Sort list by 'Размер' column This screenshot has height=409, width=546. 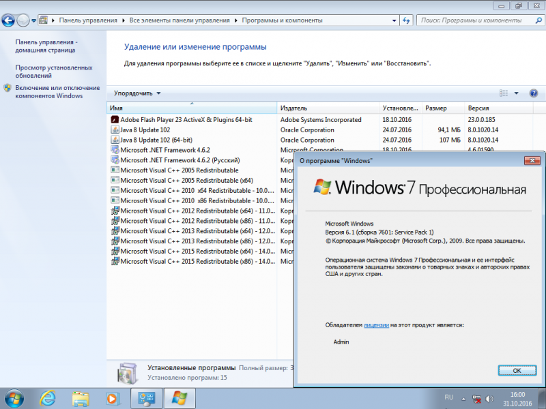point(443,108)
